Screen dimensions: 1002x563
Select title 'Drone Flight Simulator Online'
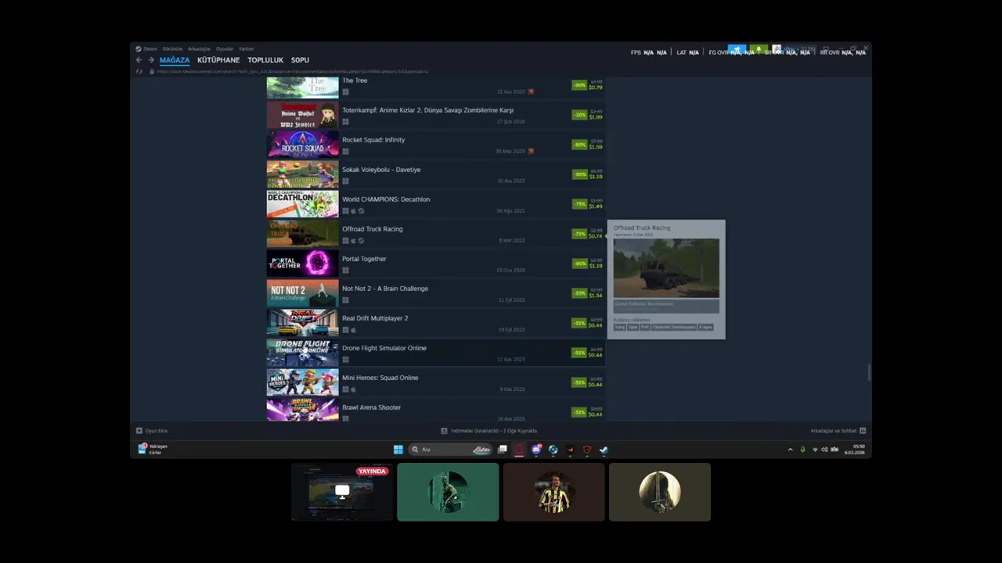click(x=384, y=348)
